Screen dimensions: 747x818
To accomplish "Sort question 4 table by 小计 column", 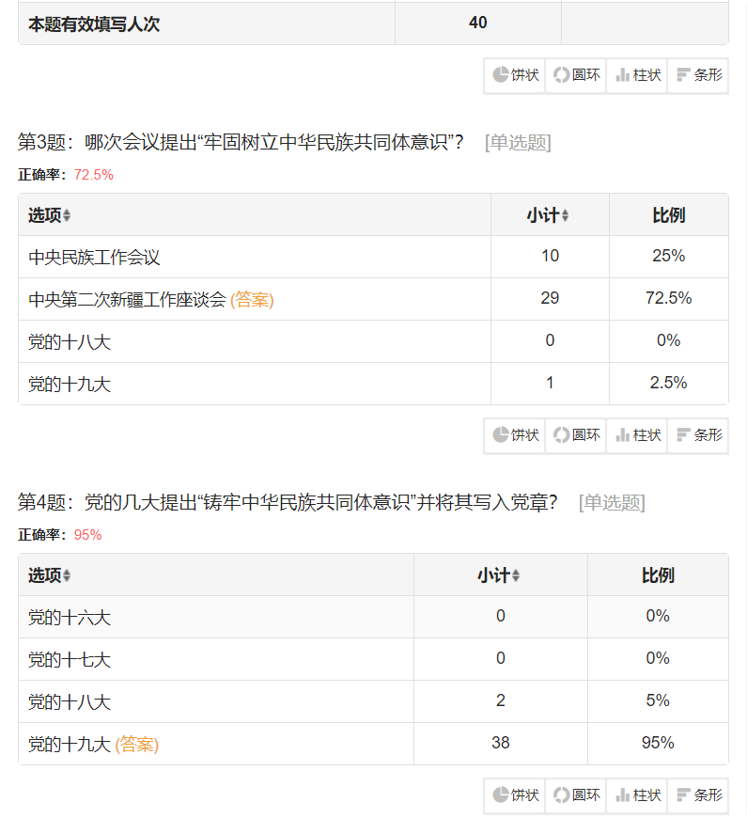I will tap(499, 575).
